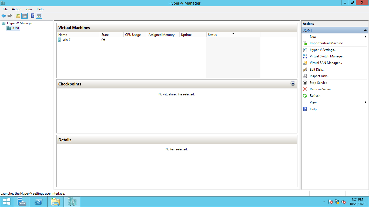Click the Hyper-V Manager taskbar button
The image size is (369, 207).
pos(72,202)
